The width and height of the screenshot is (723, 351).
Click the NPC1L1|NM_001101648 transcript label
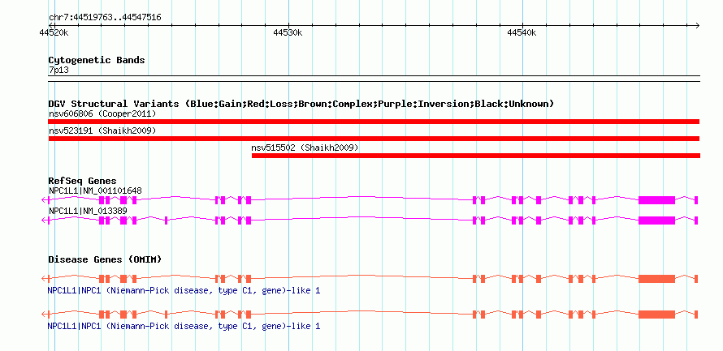pyautogui.click(x=95, y=190)
